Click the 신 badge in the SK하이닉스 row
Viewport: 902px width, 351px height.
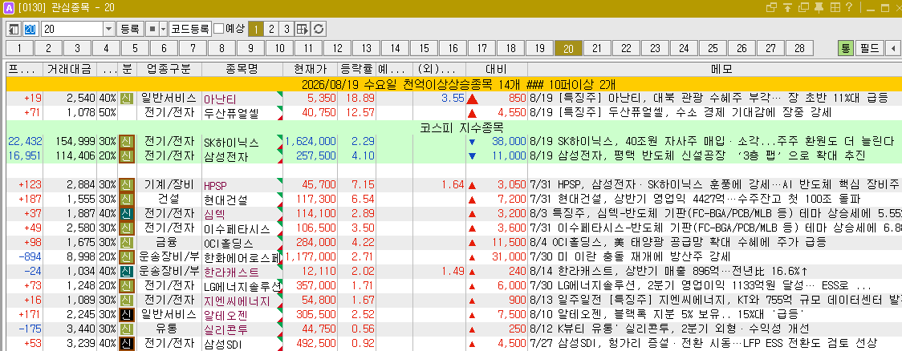(x=127, y=141)
